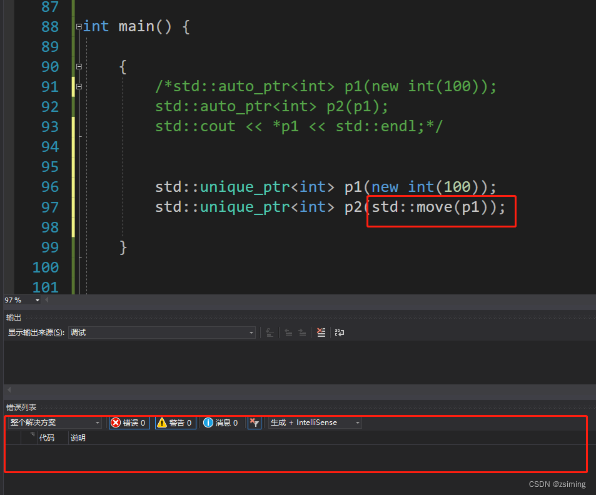Open the output source dropdown showing 调试
Viewport: 596px width, 495px height.
point(161,332)
